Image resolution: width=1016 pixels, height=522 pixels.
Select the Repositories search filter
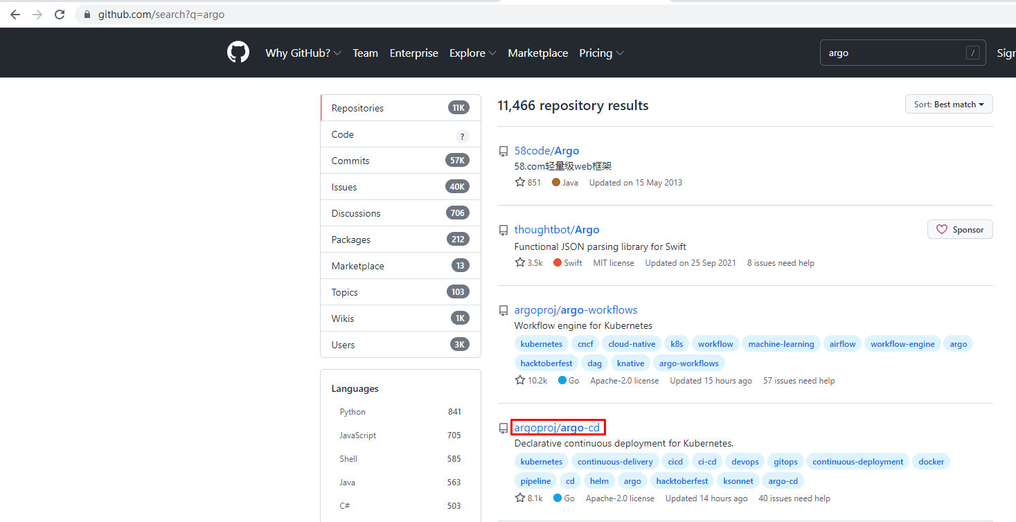pos(400,108)
